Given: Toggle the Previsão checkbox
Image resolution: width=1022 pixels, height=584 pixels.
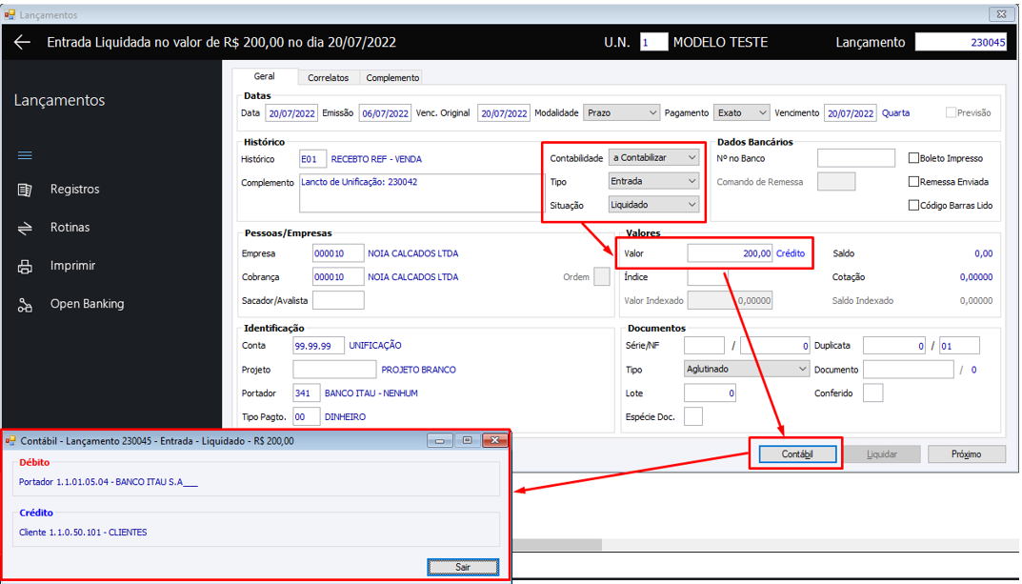Looking at the screenshot, I should coord(951,112).
